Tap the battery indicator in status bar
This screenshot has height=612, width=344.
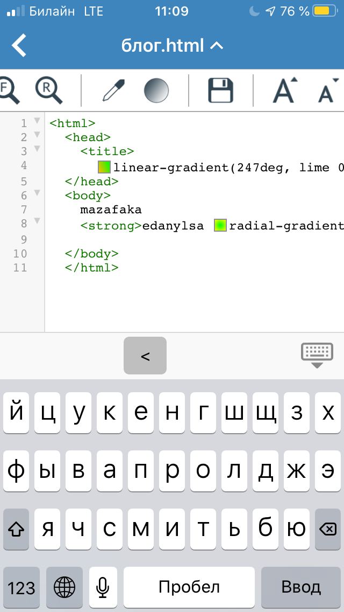325,11
